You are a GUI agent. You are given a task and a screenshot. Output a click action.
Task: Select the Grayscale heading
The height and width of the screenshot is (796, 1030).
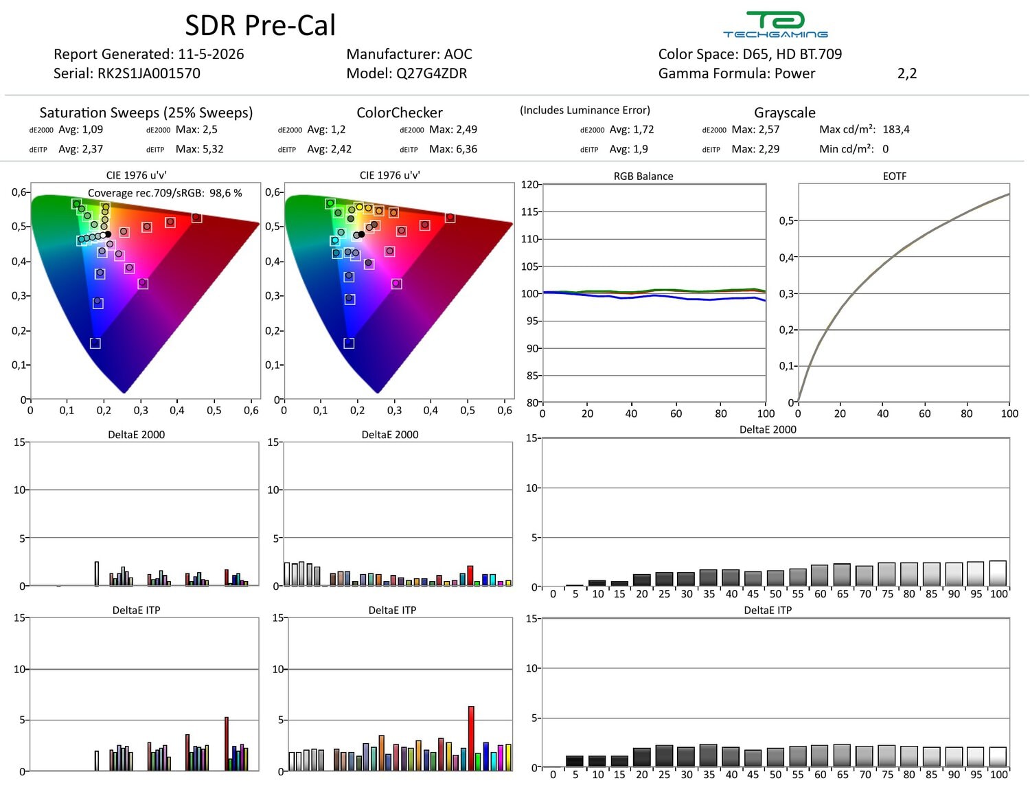point(785,113)
